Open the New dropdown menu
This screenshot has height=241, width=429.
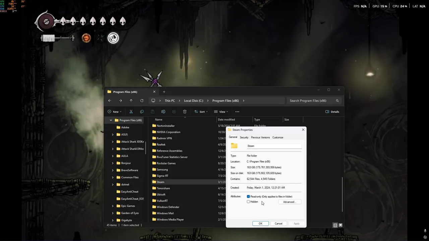click(x=115, y=112)
